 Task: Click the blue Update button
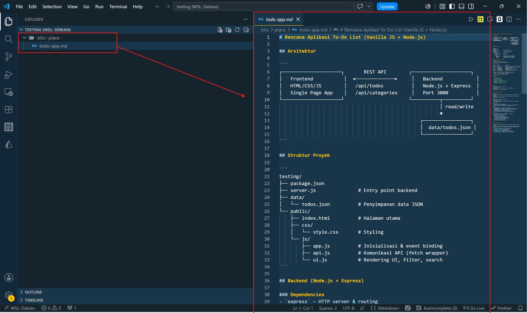tap(387, 7)
